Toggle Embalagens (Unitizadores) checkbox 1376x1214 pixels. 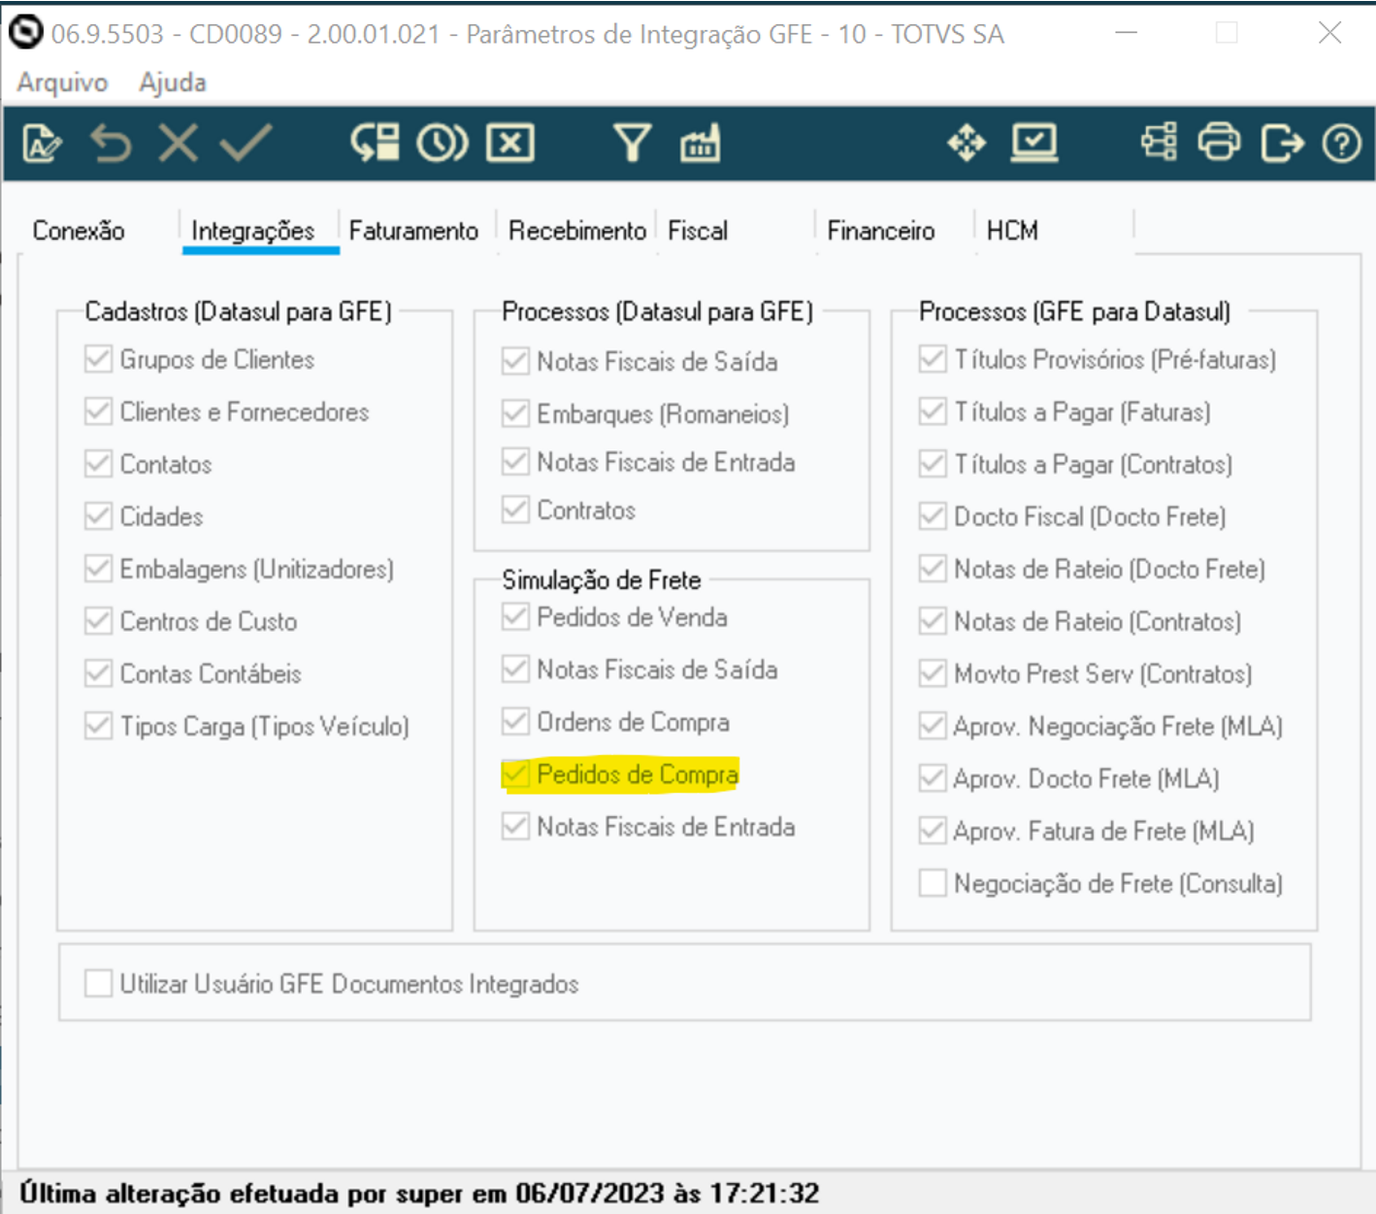tap(98, 569)
